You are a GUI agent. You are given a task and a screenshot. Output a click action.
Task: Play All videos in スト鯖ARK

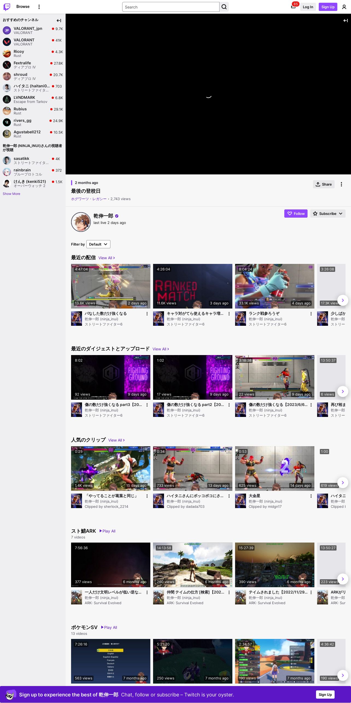pos(107,531)
